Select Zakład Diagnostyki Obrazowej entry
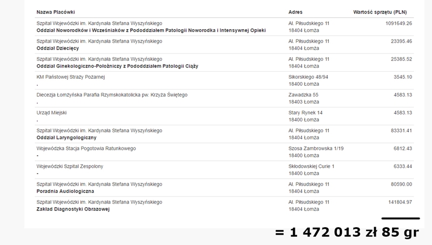 (x=72, y=209)
